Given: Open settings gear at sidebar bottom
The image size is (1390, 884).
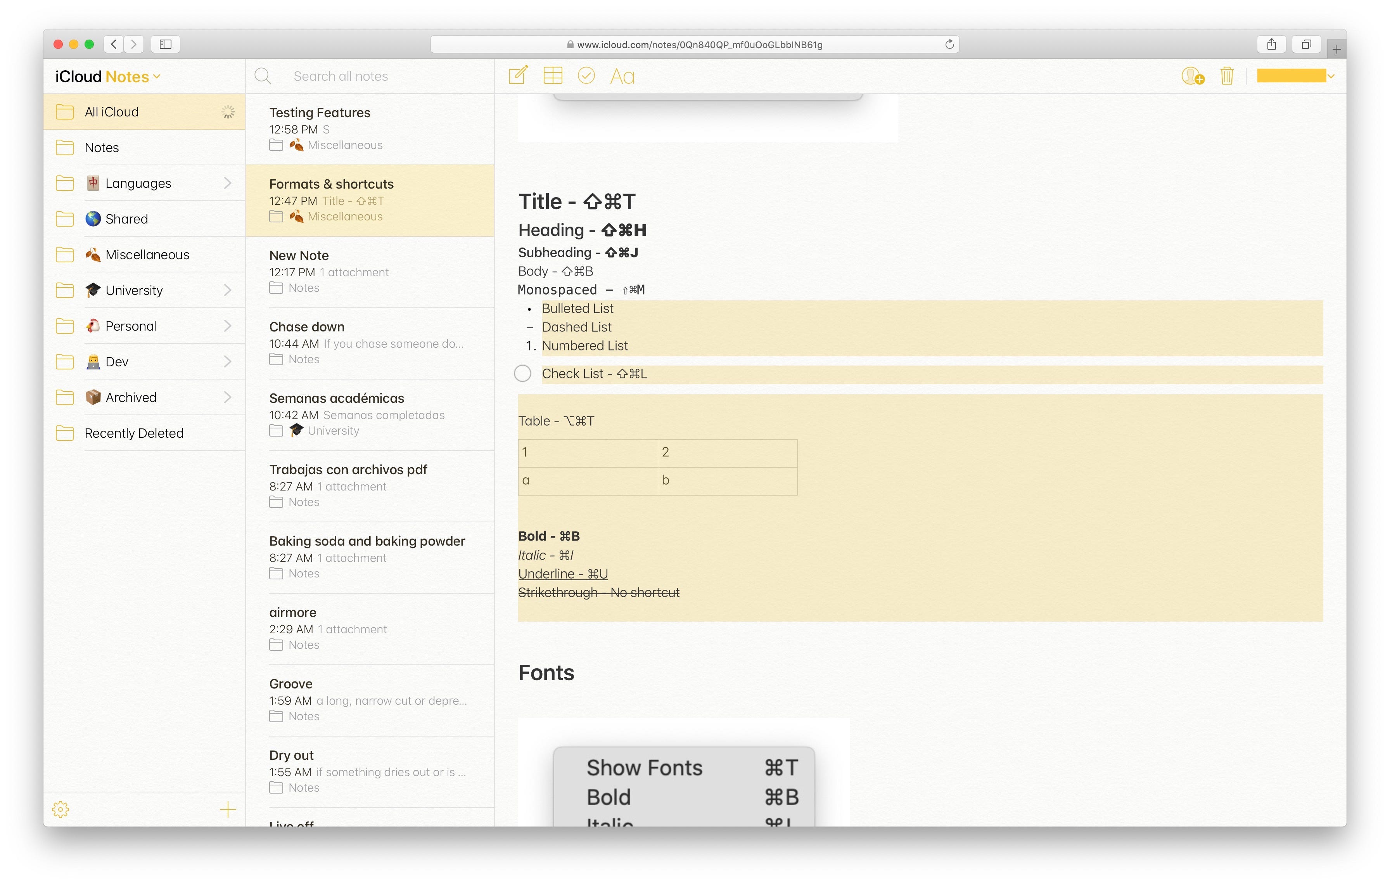Looking at the screenshot, I should pyautogui.click(x=61, y=809).
